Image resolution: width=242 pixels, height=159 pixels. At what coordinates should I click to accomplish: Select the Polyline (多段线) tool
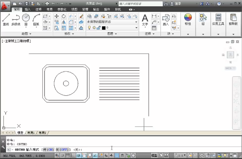16,20
